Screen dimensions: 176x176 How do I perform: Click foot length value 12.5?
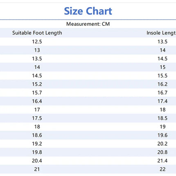tap(37, 42)
